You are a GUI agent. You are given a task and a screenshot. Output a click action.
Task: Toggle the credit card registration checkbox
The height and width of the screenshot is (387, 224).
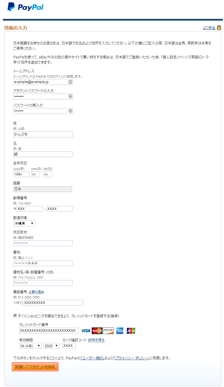15,316
